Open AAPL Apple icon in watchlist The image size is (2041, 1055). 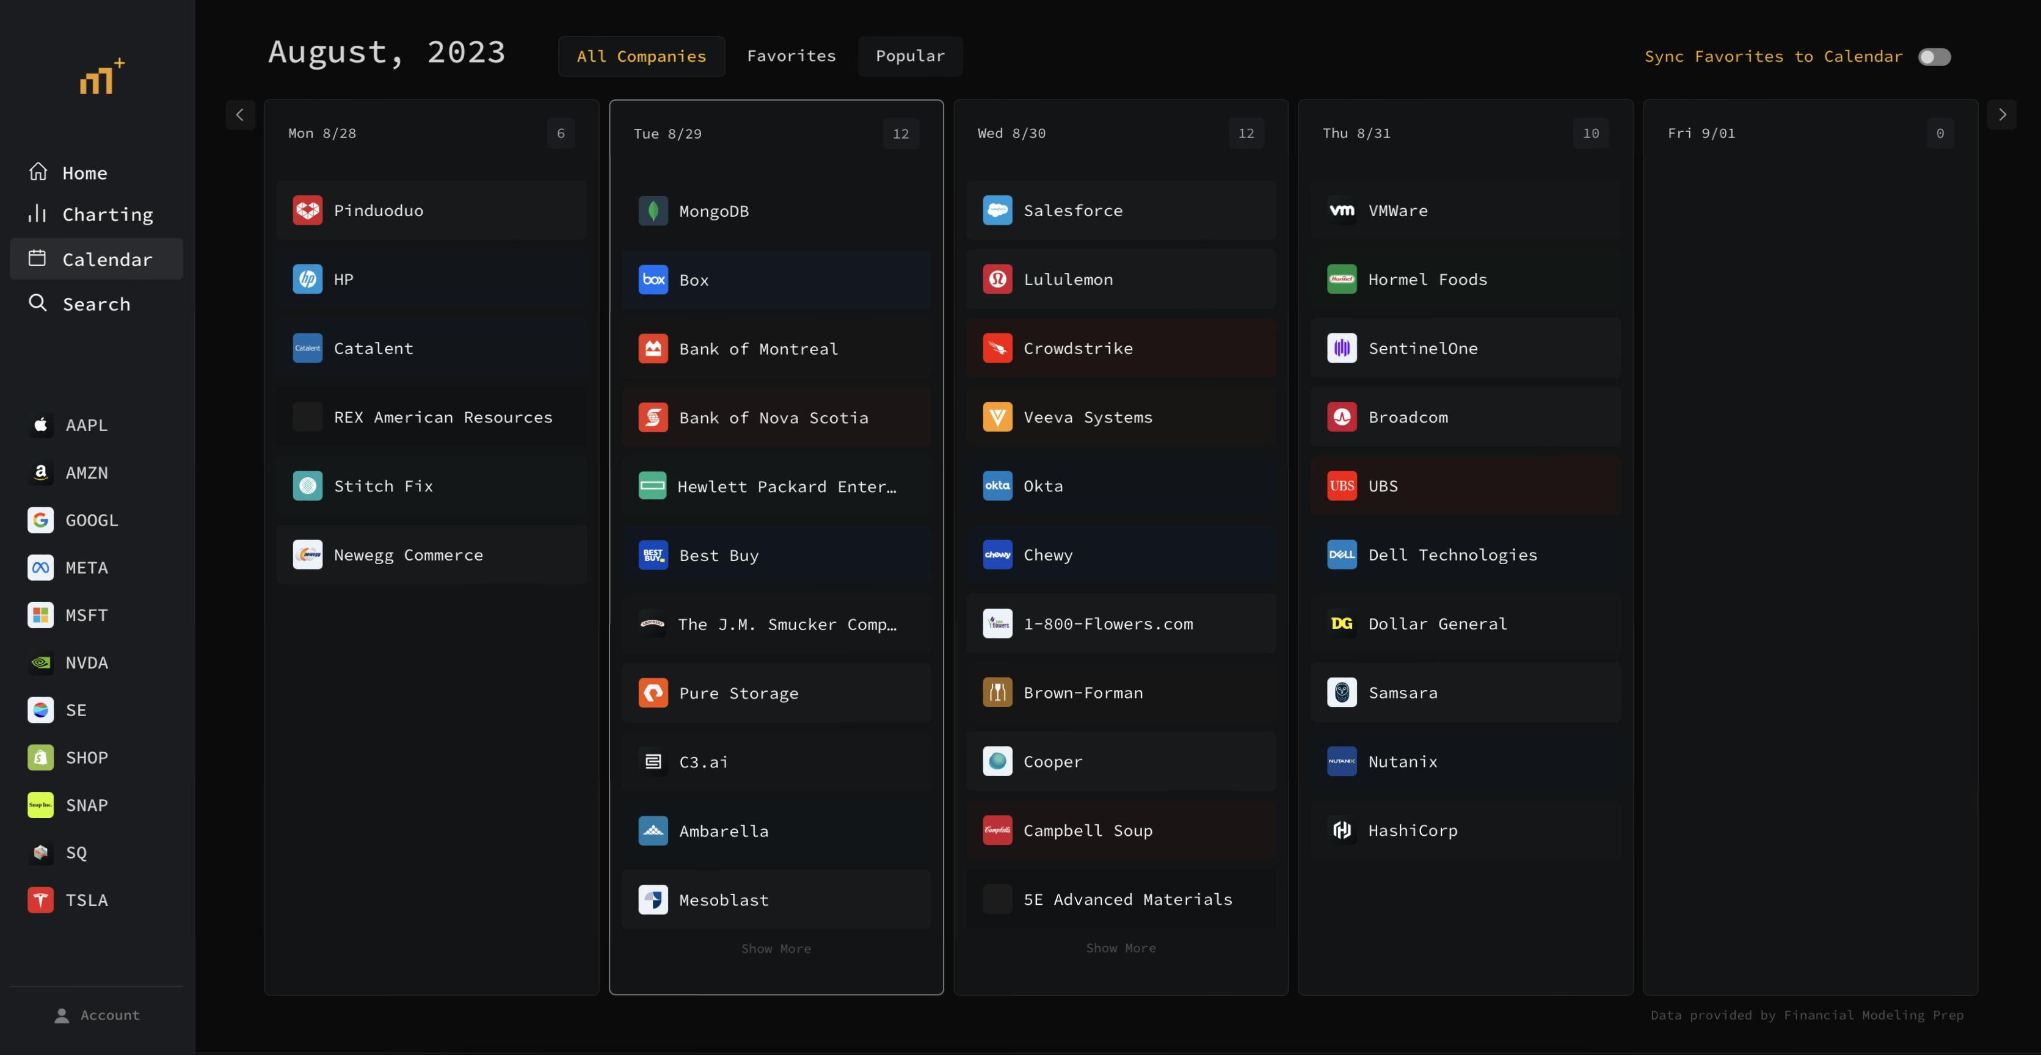tap(40, 426)
